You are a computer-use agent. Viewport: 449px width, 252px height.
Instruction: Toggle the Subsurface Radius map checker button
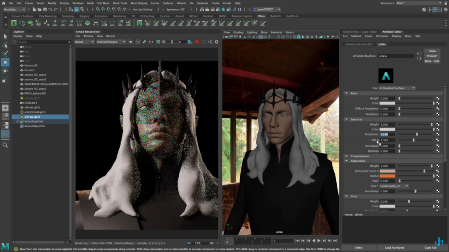438,176
